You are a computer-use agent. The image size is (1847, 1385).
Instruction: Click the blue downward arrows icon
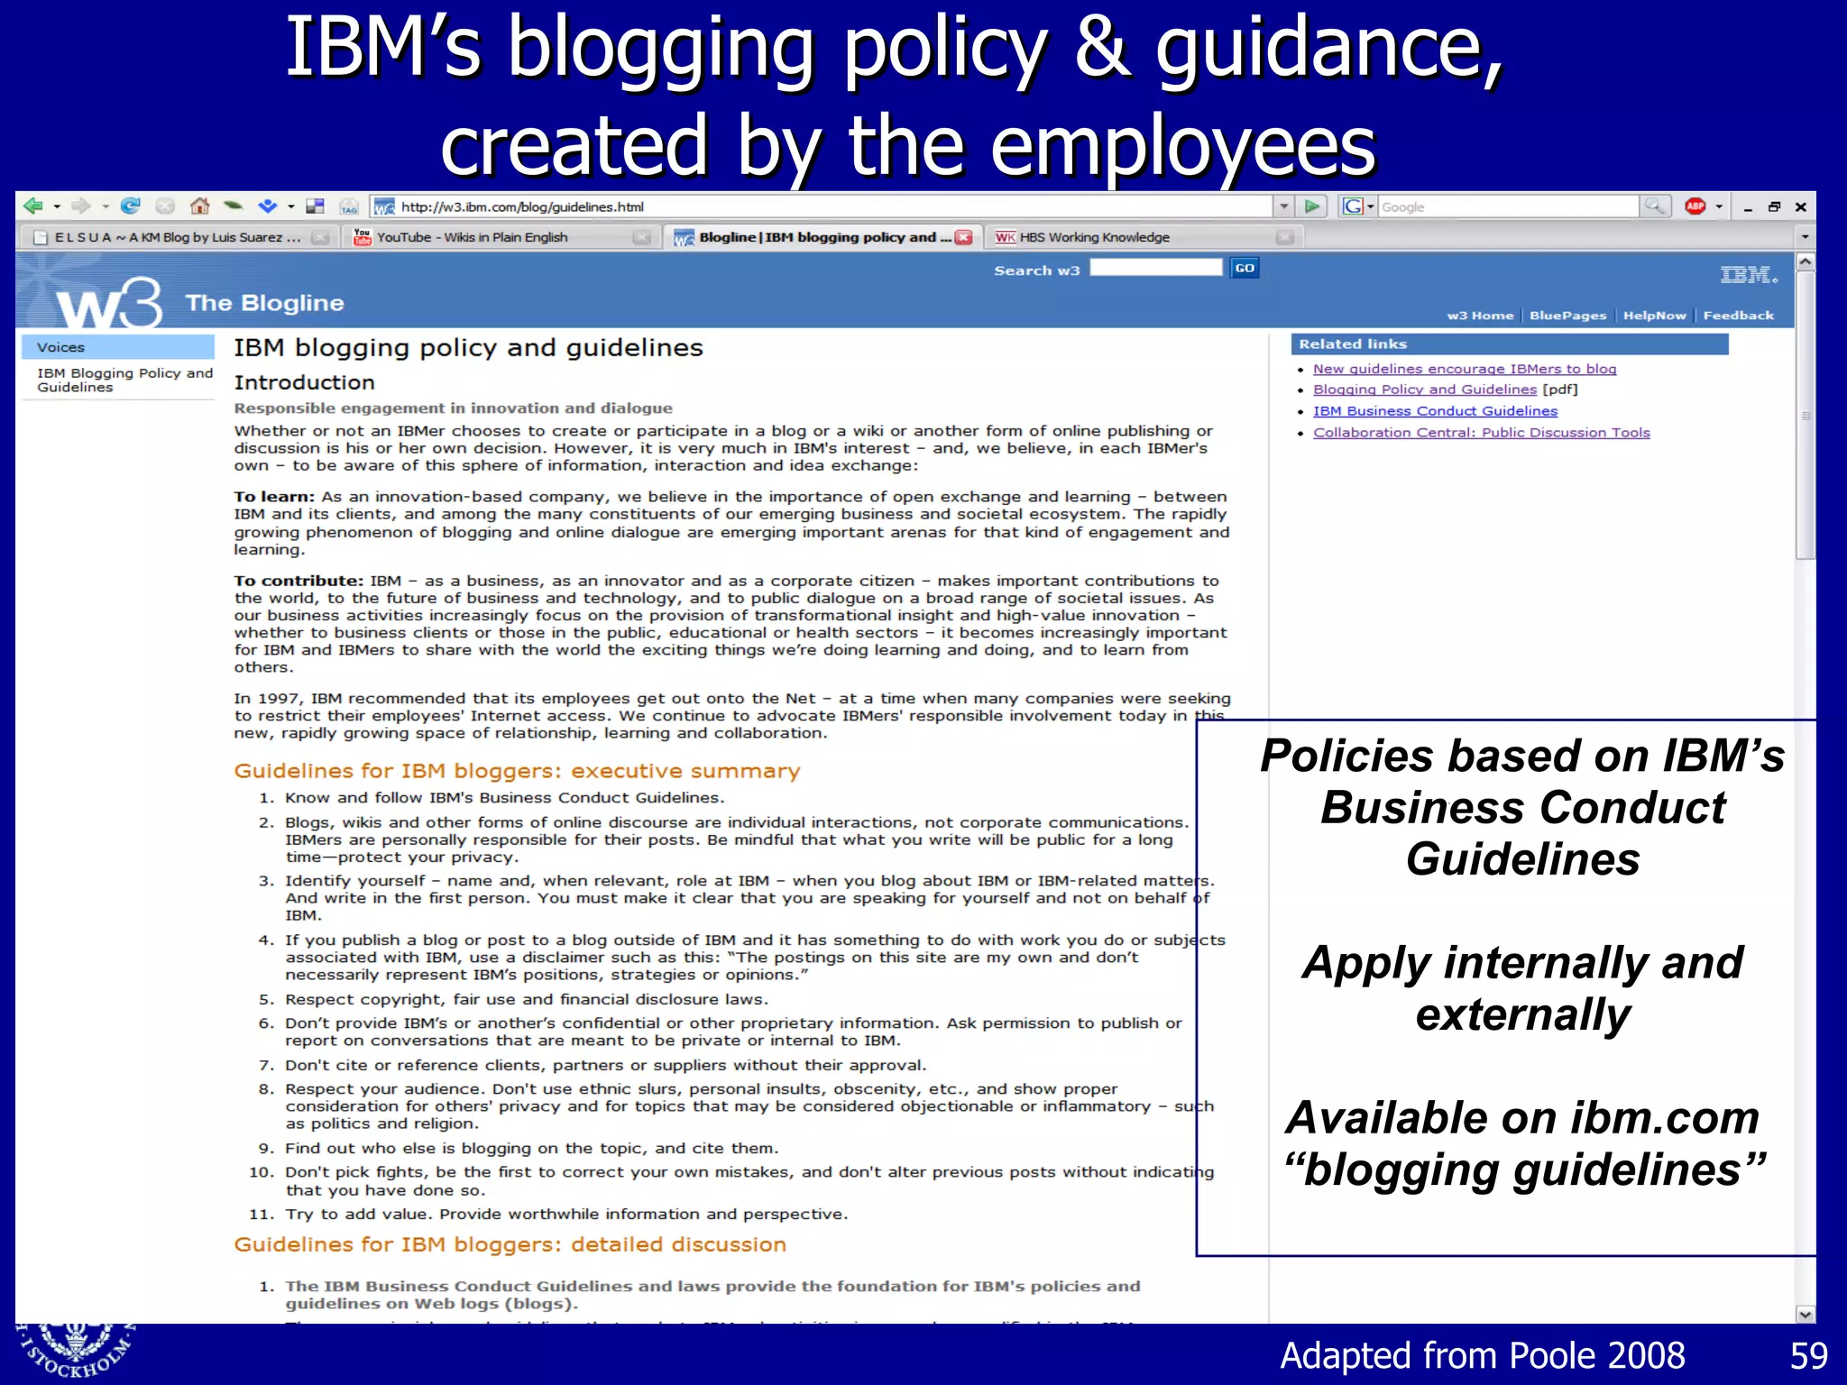point(268,206)
